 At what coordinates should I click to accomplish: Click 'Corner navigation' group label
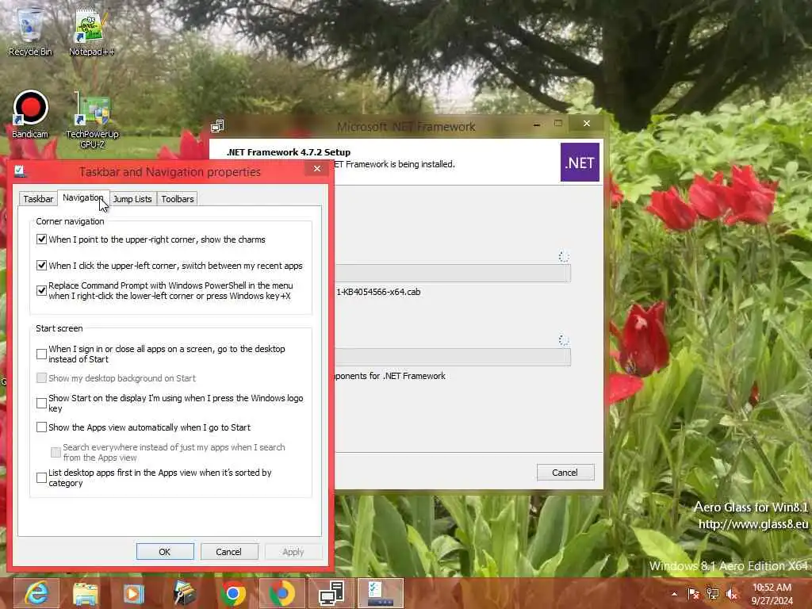(x=70, y=221)
